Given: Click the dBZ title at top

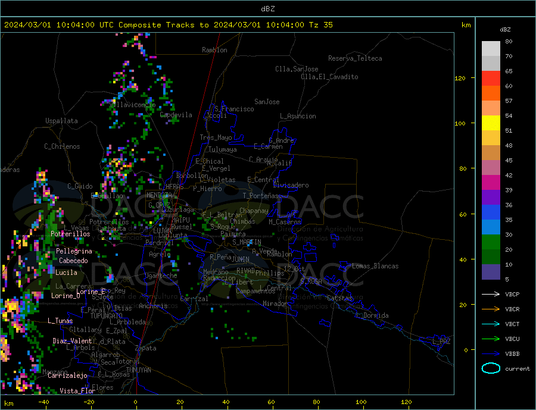Looking at the screenshot, I should (267, 9).
